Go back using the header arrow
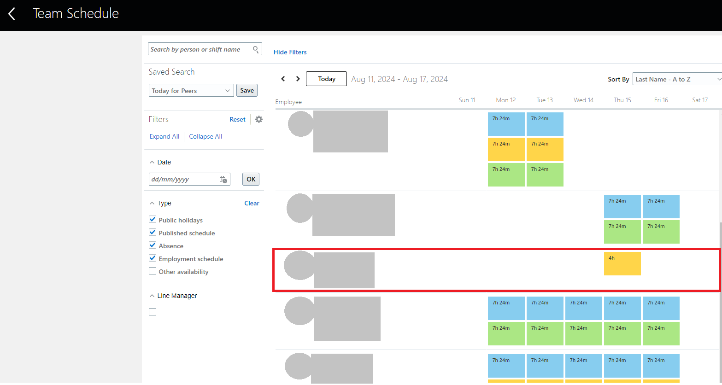This screenshot has width=722, height=385. 12,14
